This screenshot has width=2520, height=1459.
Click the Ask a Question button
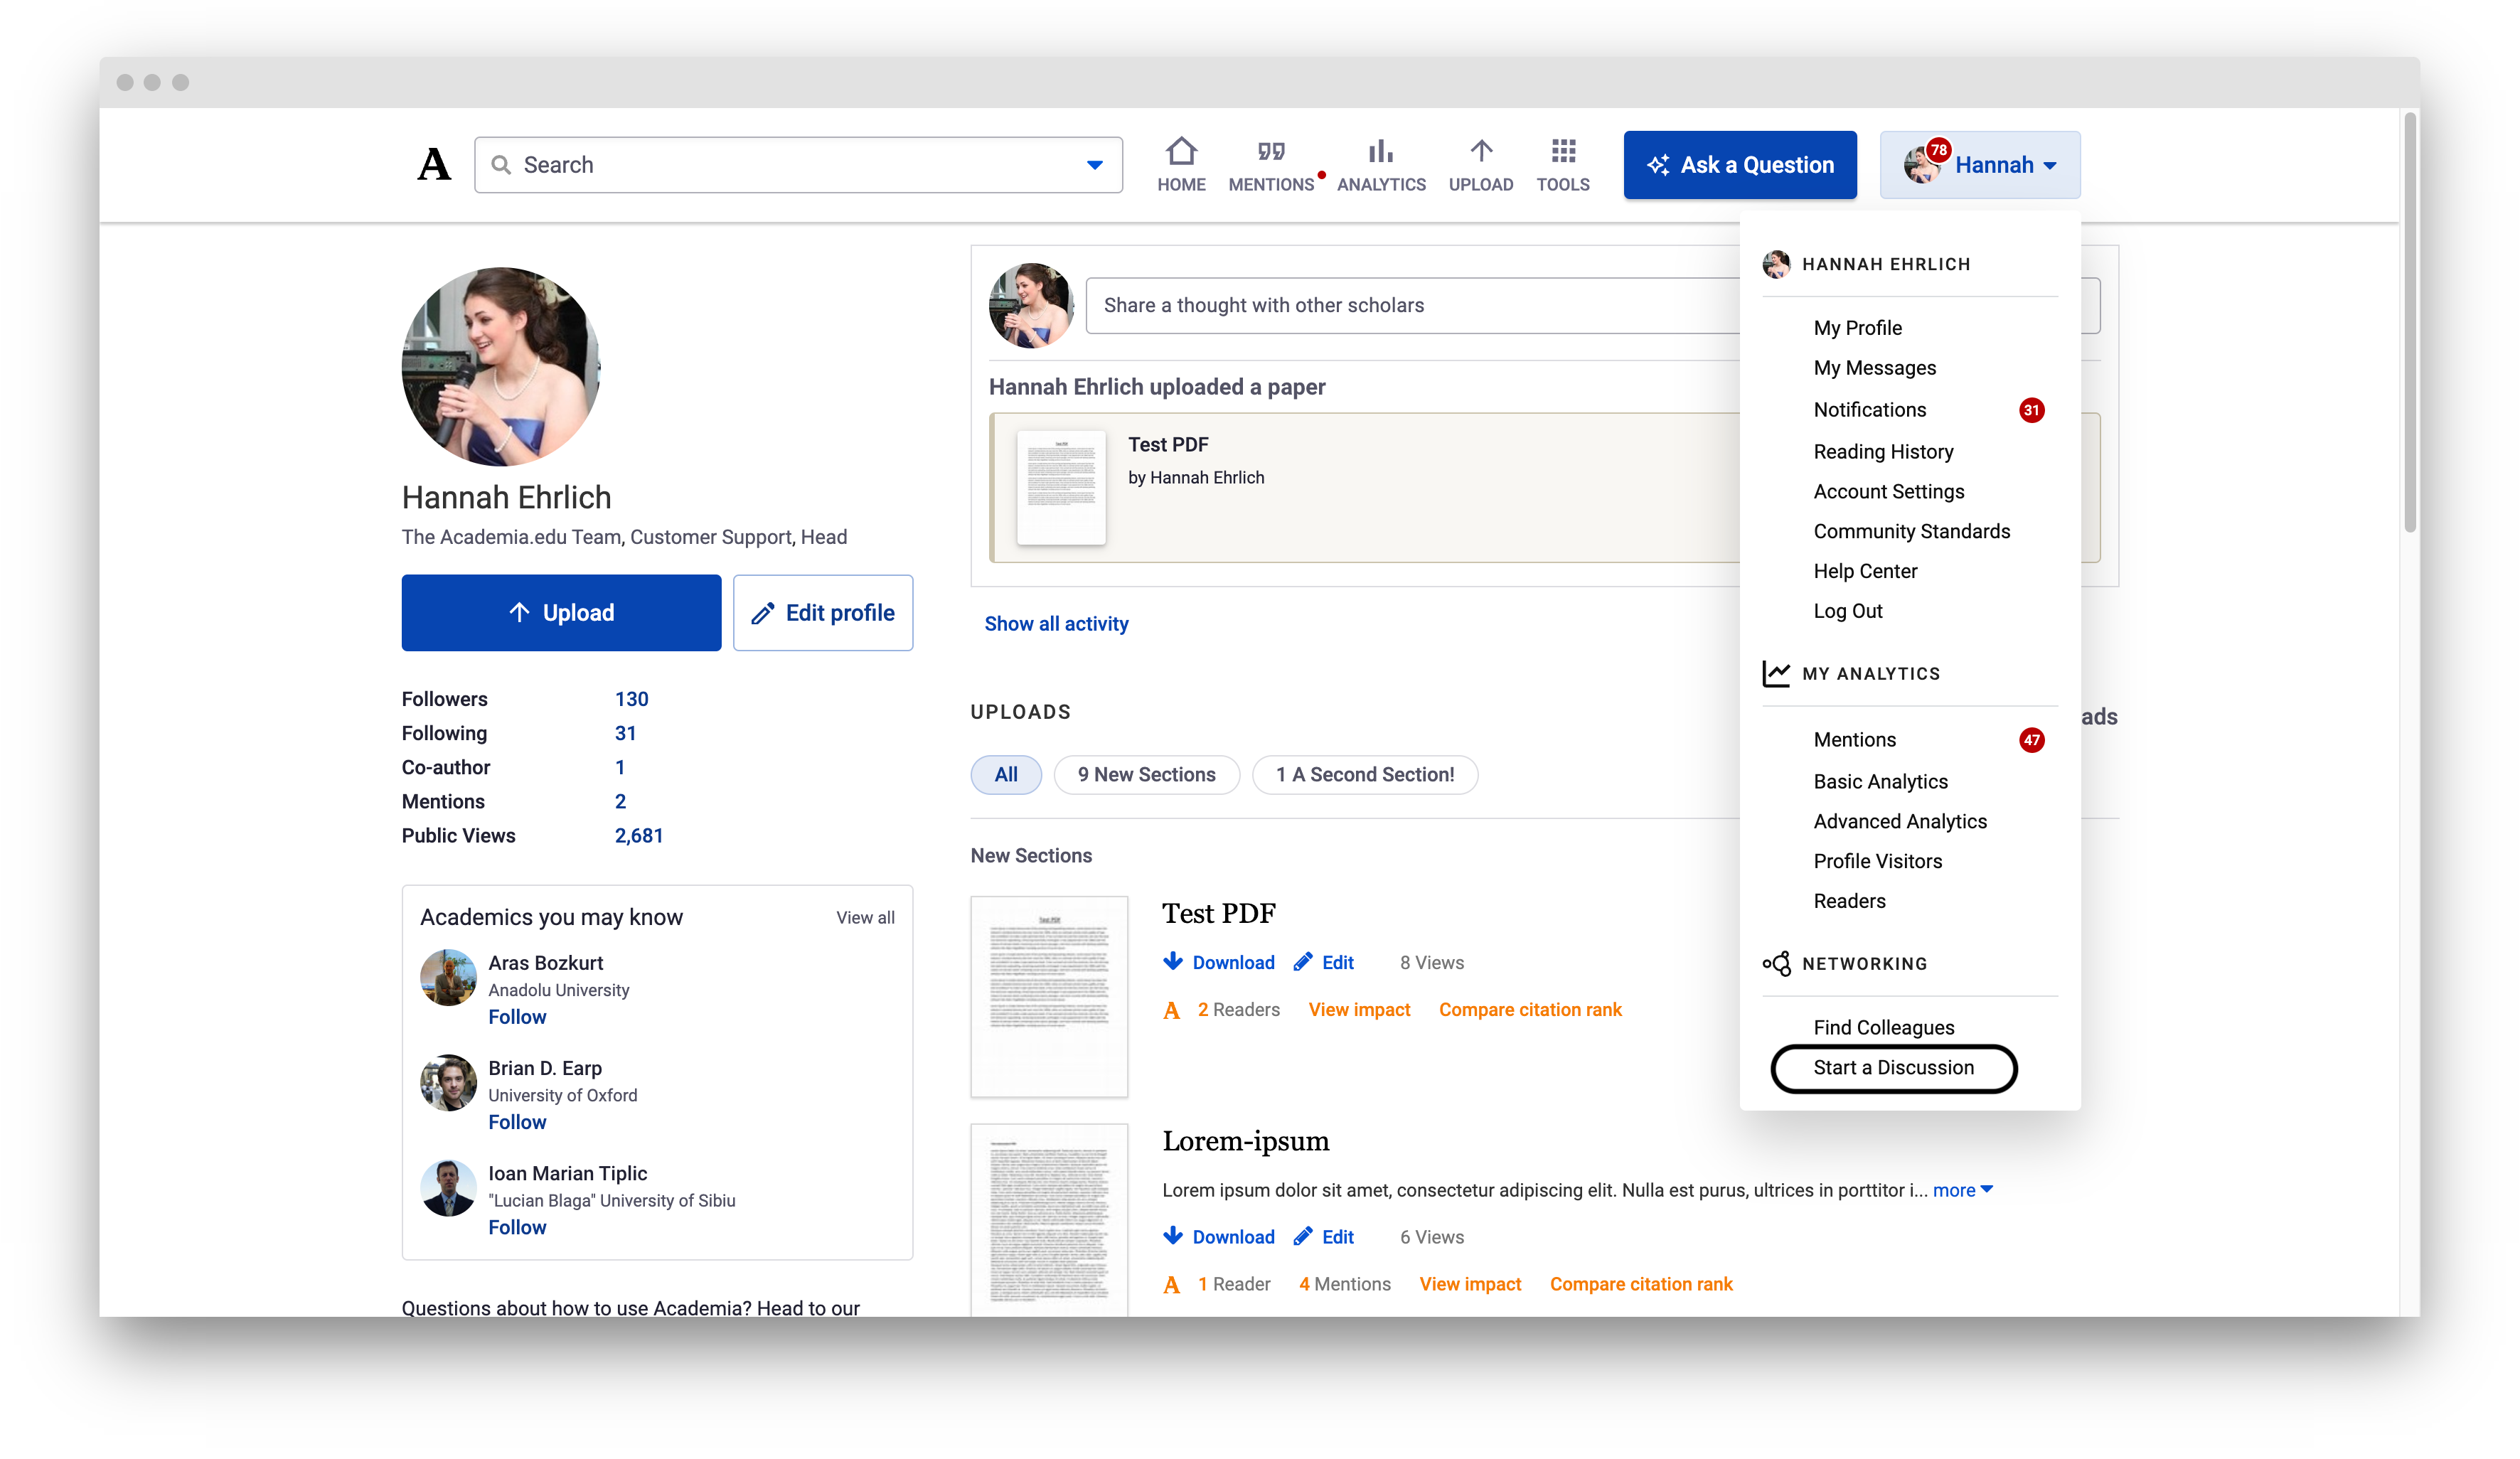1740,165
